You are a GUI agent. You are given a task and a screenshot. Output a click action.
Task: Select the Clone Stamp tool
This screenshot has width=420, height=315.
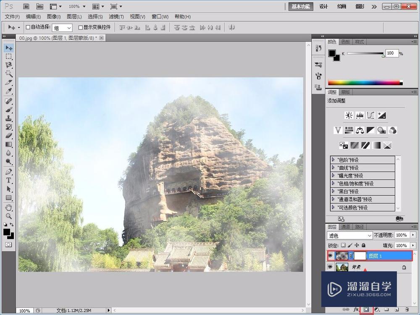coord(9,118)
